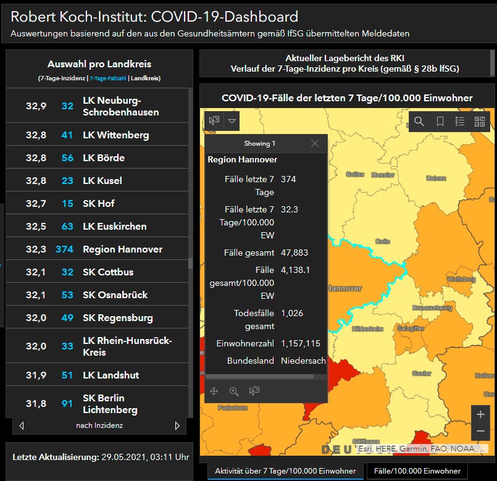The image size is (497, 481).
Task: Select SK Hof row
Action: coord(97,203)
